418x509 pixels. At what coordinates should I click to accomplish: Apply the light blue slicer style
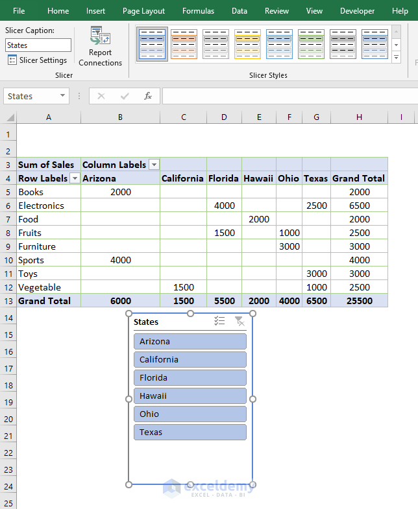pos(279,44)
